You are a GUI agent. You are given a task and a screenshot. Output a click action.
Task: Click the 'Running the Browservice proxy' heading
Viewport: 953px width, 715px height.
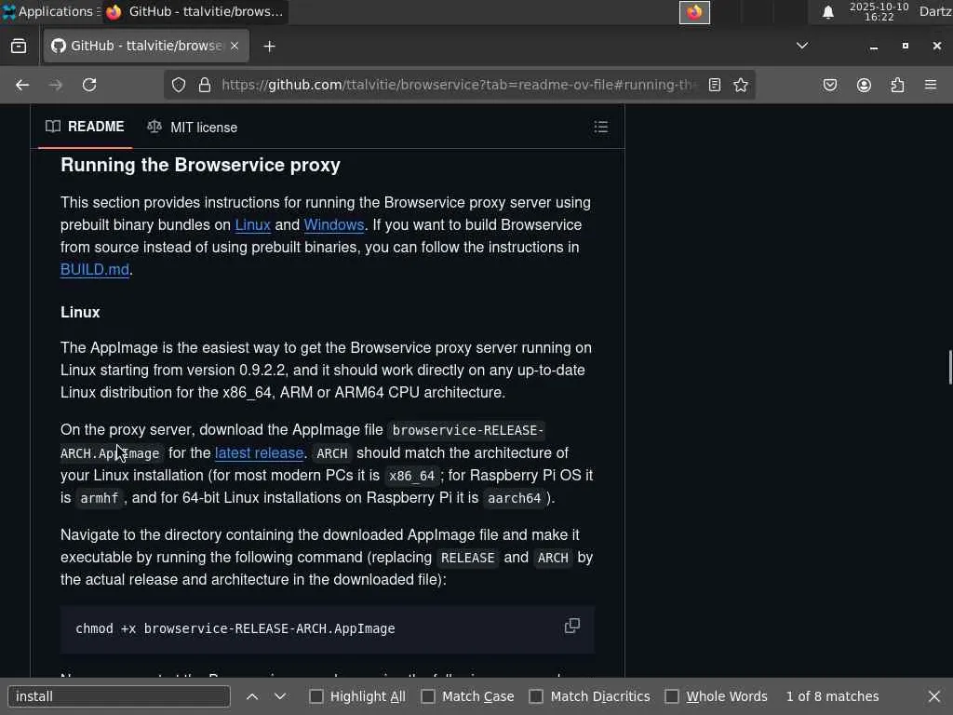coord(201,165)
